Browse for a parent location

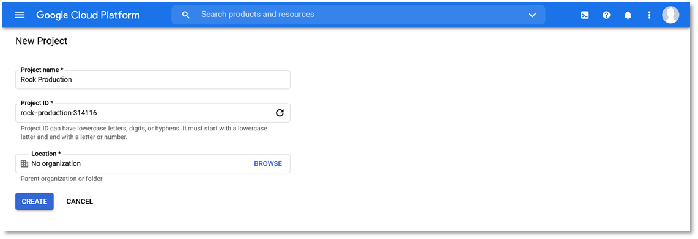(268, 163)
